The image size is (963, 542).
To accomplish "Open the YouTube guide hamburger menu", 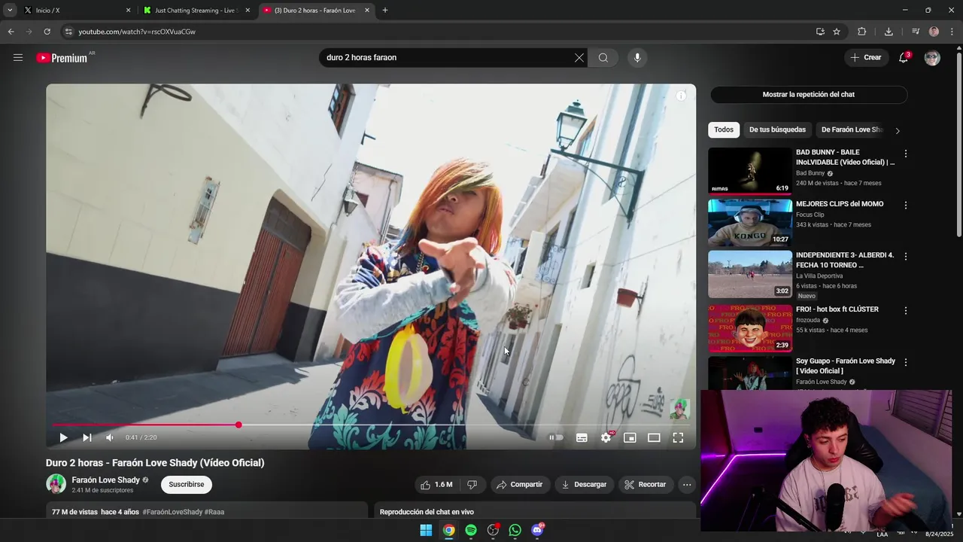I will click(18, 57).
